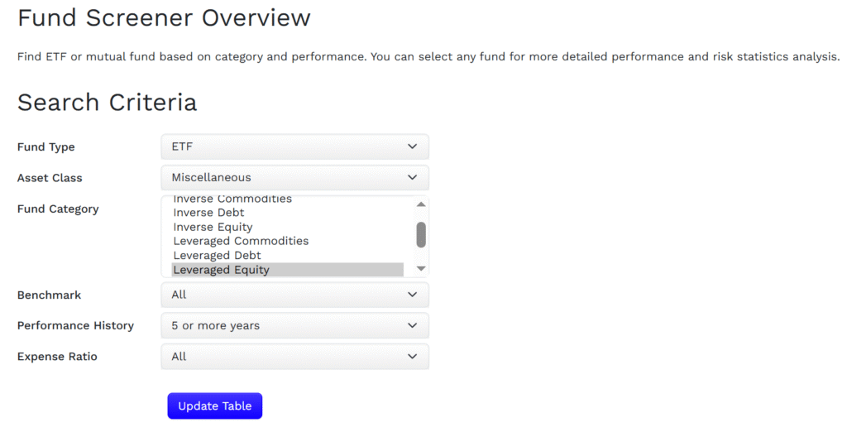Click the Fund Category scrollbar thumb
The image size is (847, 432).
click(x=421, y=234)
